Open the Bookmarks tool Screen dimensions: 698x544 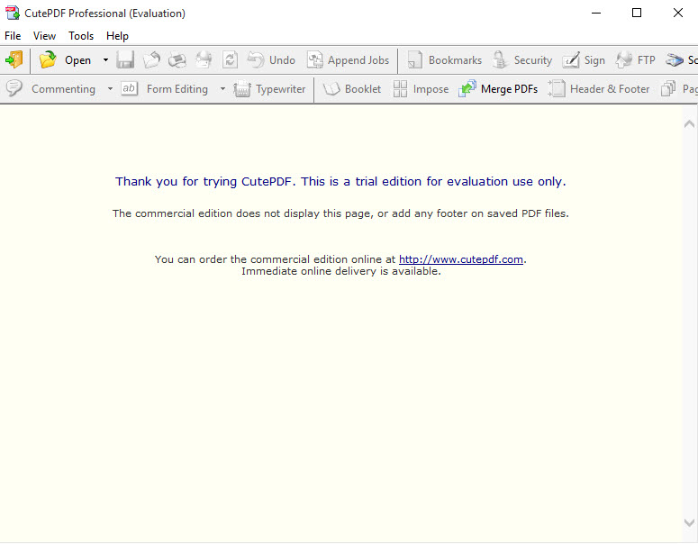(x=444, y=59)
